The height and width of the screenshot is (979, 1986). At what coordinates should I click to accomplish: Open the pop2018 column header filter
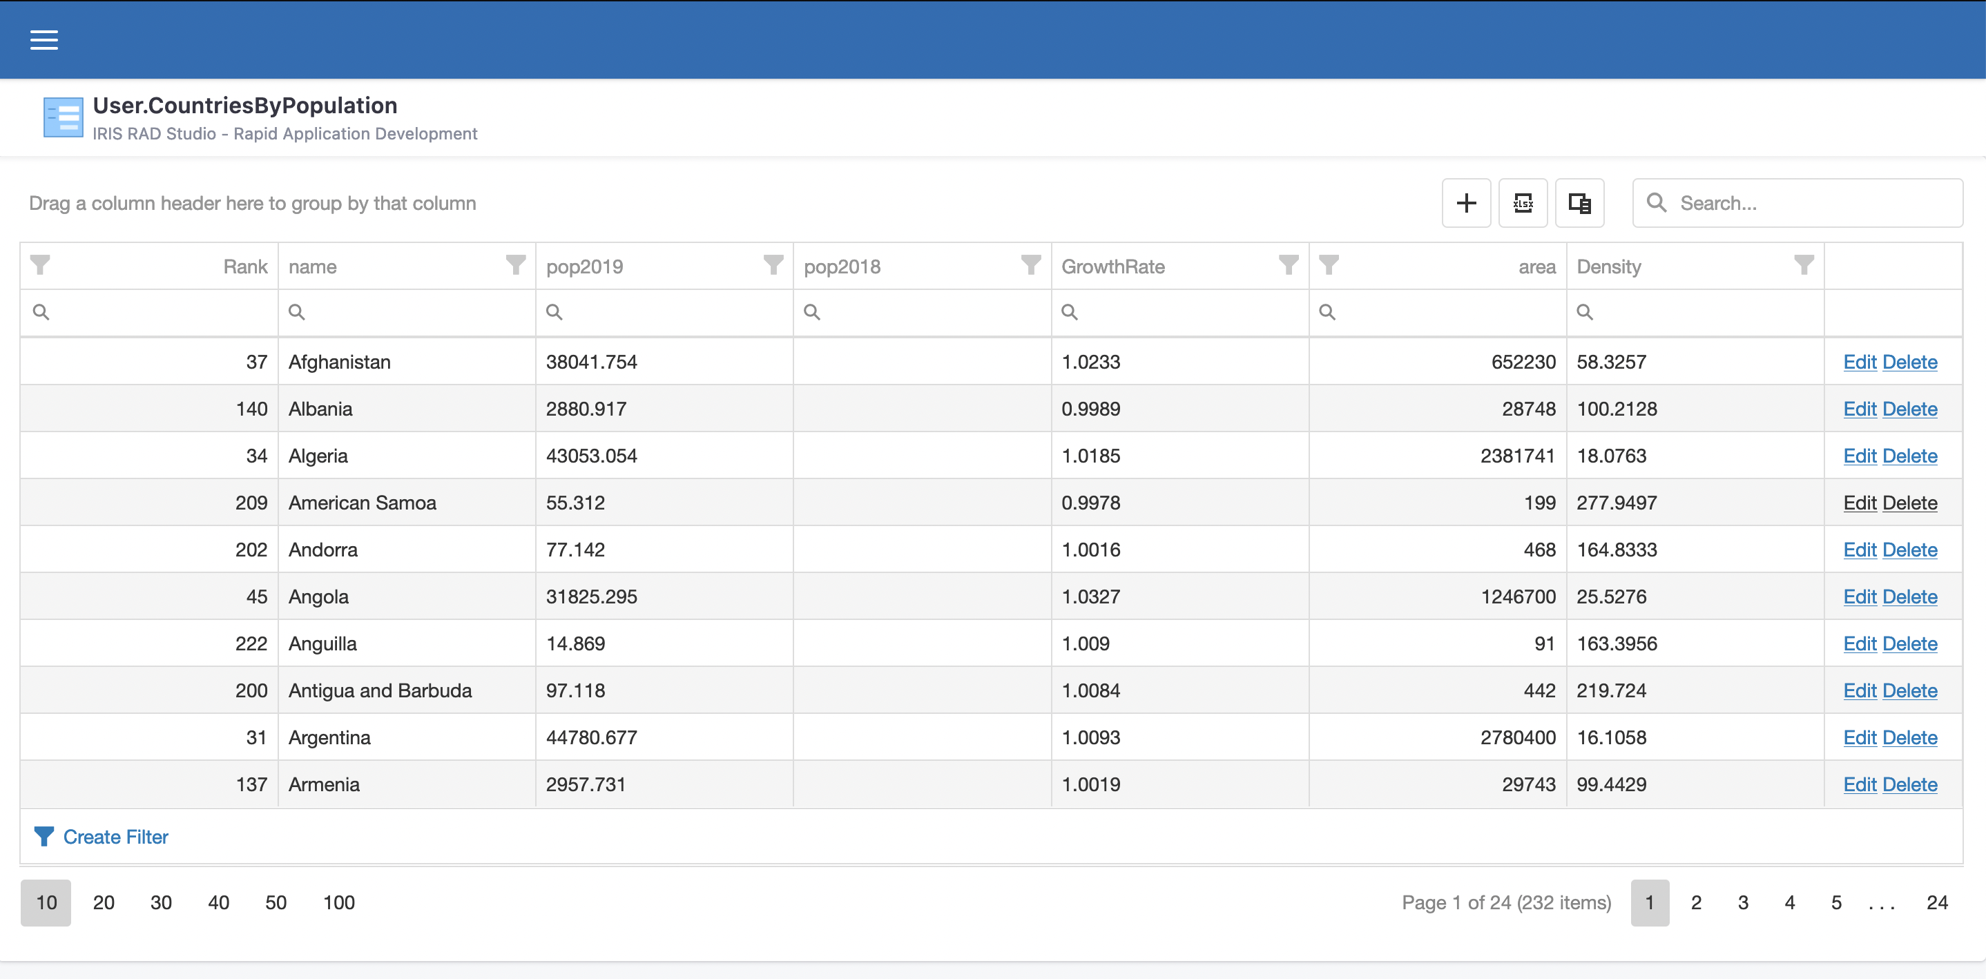click(x=1030, y=265)
